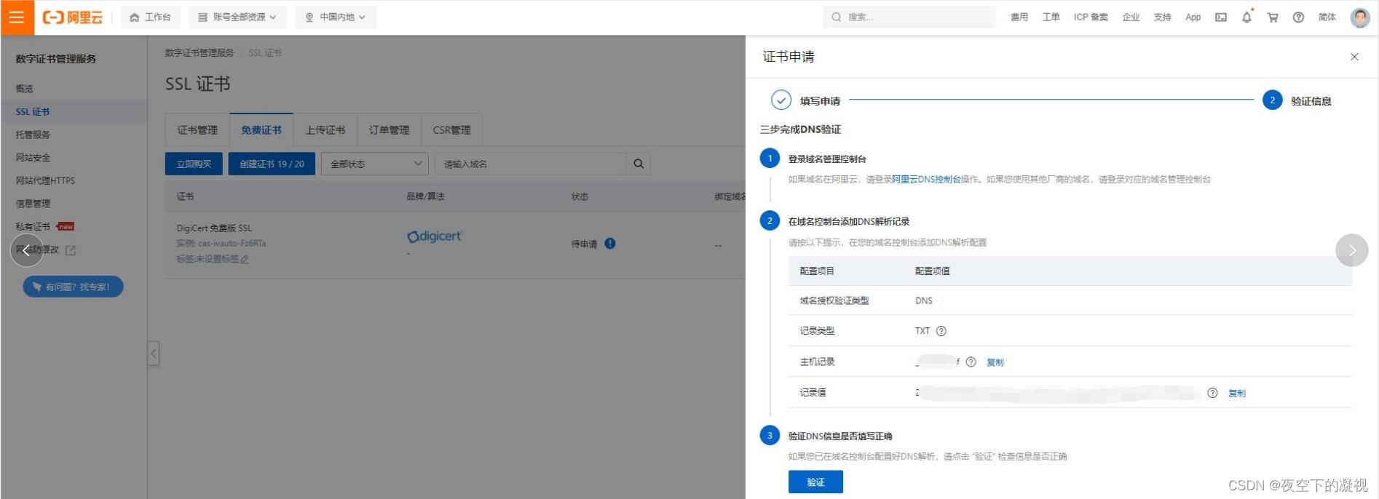Image resolution: width=1379 pixels, height=499 pixels.
Task: Switch to the CSR管理 tab
Action: (x=451, y=130)
